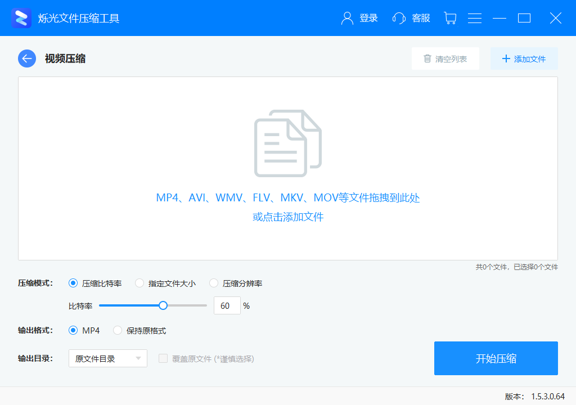The image size is (576, 405).
Task: Click the bitrate percentage input field
Action: tap(227, 305)
